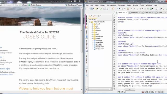Open the My Websites menu

[x=111, y=5]
